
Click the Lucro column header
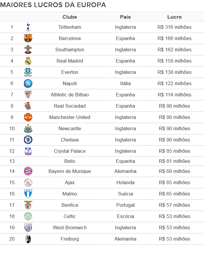(174, 17)
